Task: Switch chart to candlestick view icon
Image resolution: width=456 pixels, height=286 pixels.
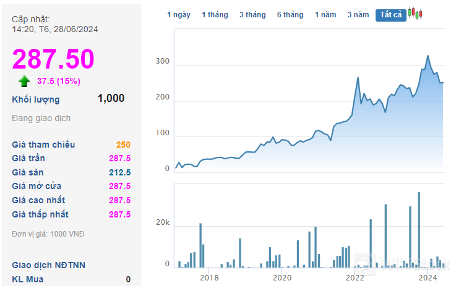Action: point(415,14)
